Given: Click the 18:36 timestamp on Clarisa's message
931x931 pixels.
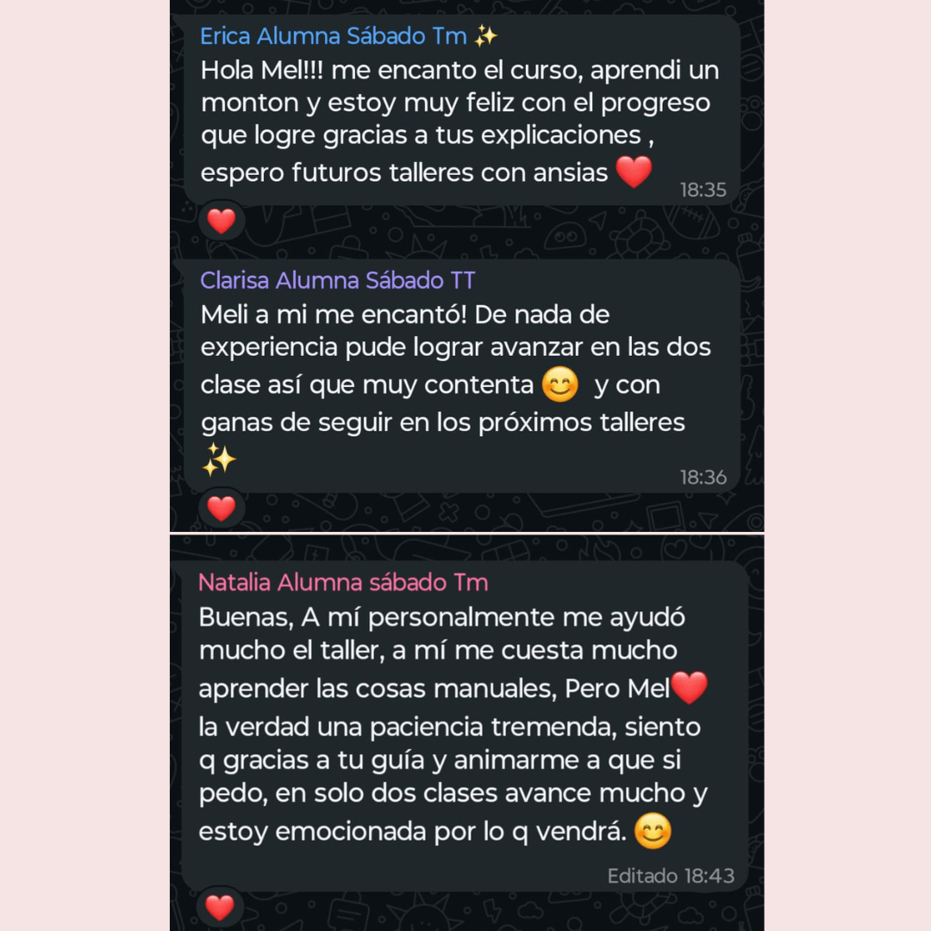Looking at the screenshot, I should [703, 477].
